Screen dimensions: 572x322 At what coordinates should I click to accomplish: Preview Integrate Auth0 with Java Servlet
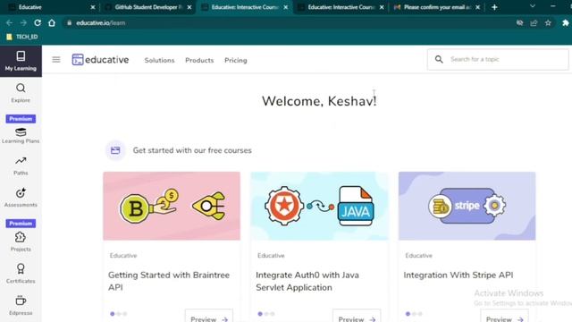(x=357, y=317)
